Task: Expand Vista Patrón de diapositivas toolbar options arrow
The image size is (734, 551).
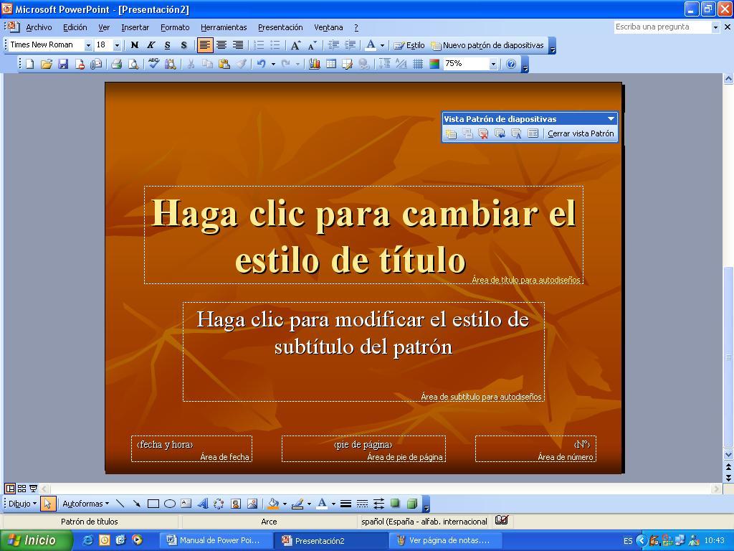Action: (611, 119)
